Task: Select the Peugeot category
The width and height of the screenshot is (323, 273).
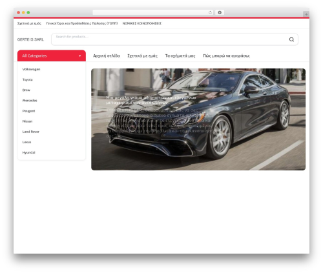Action: click(28, 111)
